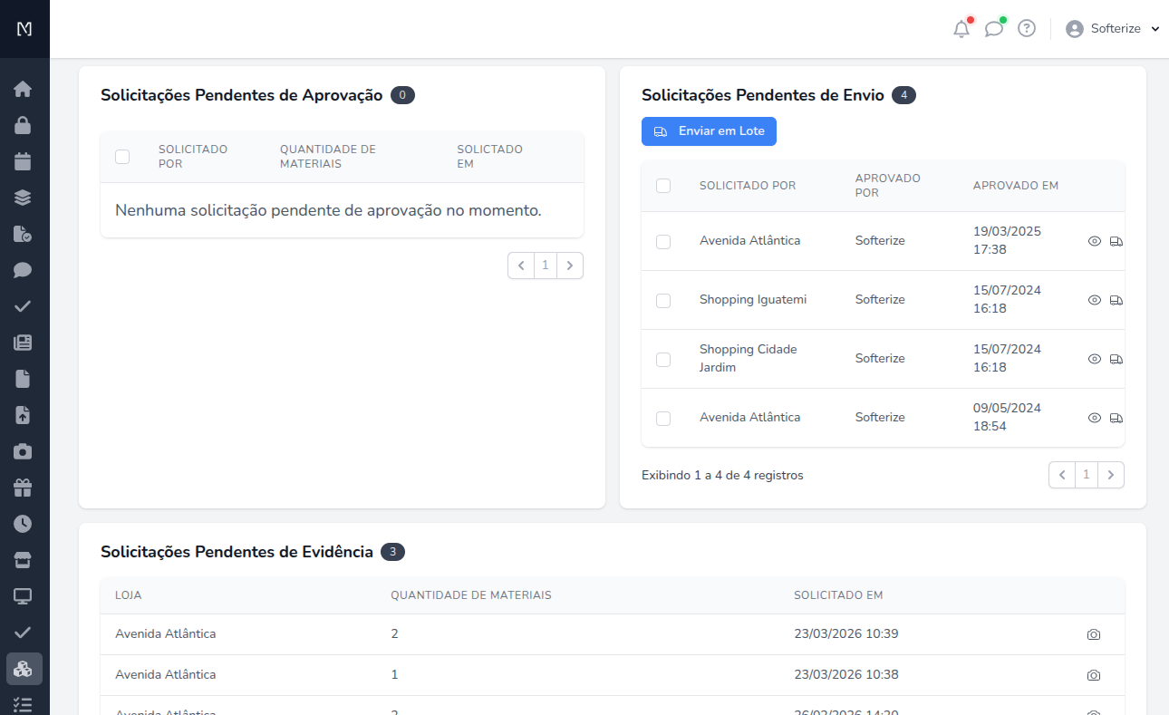
Task: Open notifications from the bell icon
Action: coord(961,28)
